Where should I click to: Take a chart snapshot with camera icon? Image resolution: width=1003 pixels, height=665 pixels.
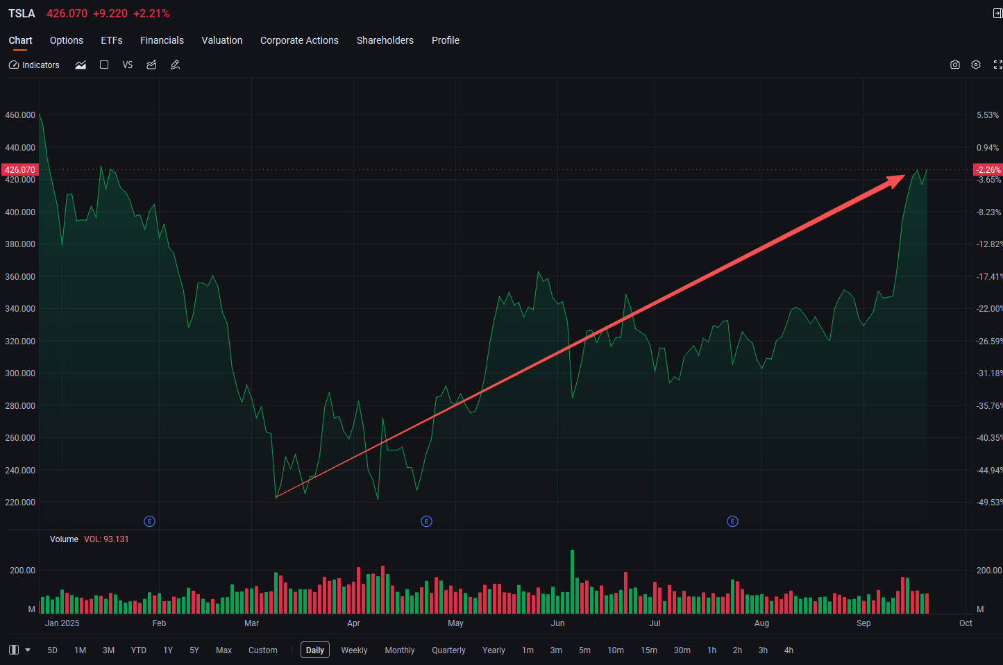955,65
